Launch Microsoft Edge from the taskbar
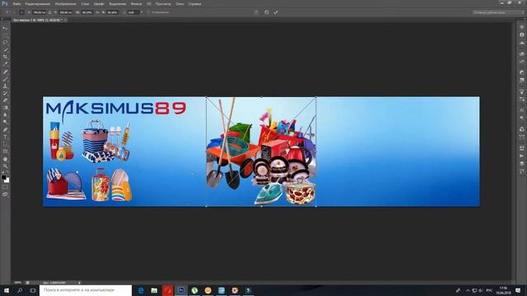 (x=141, y=290)
